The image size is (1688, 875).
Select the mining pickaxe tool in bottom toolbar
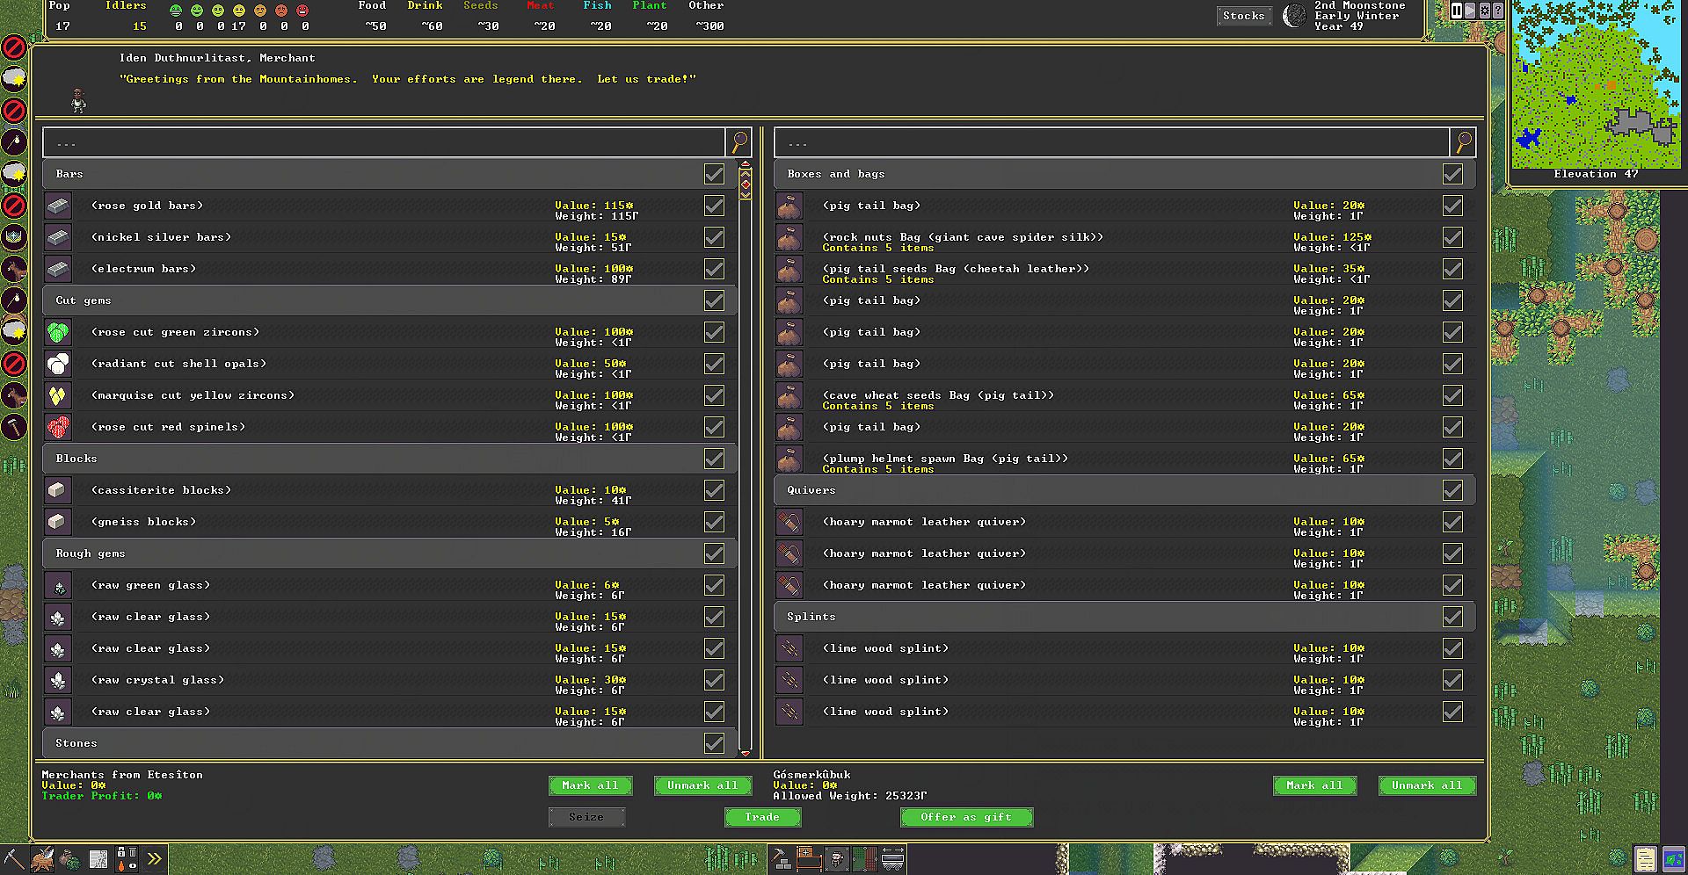click(x=14, y=858)
